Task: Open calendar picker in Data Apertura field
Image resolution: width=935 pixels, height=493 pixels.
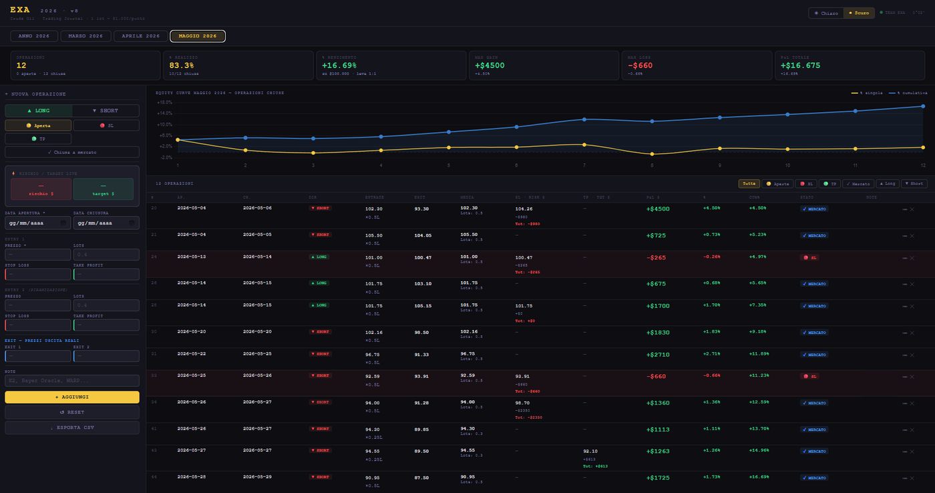Action: tap(63, 222)
